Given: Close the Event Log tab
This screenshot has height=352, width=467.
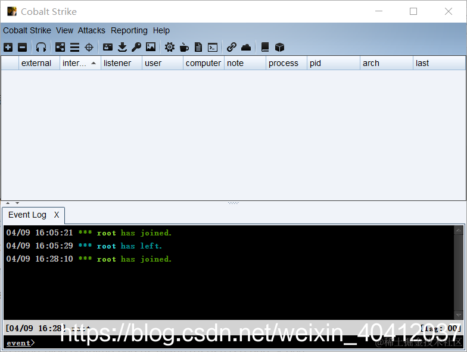Looking at the screenshot, I should pyautogui.click(x=57, y=215).
